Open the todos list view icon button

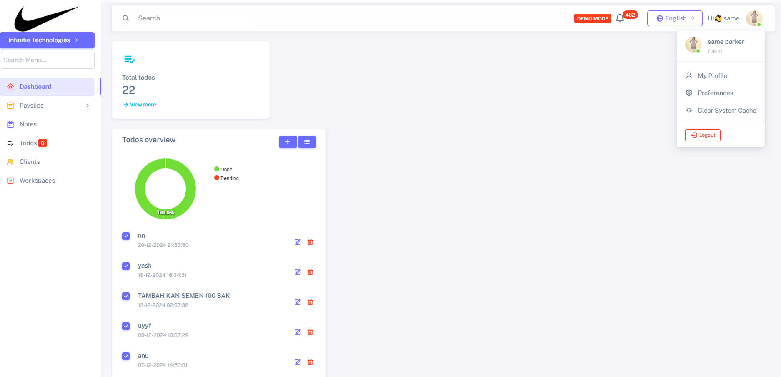point(307,142)
